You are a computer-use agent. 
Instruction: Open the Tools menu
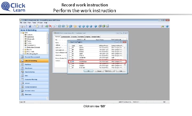[34, 23]
